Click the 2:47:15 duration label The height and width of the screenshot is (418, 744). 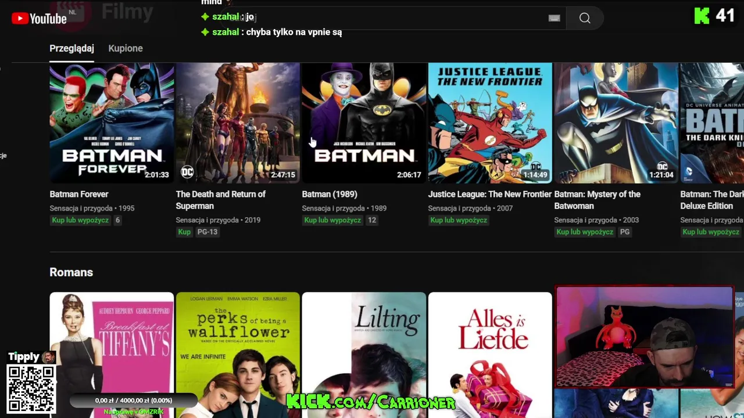click(x=283, y=175)
